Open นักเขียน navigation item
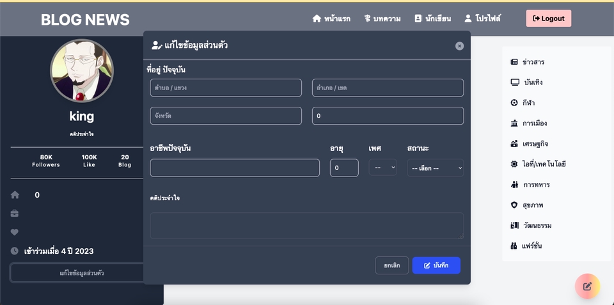This screenshot has height=305, width=614. click(x=433, y=19)
